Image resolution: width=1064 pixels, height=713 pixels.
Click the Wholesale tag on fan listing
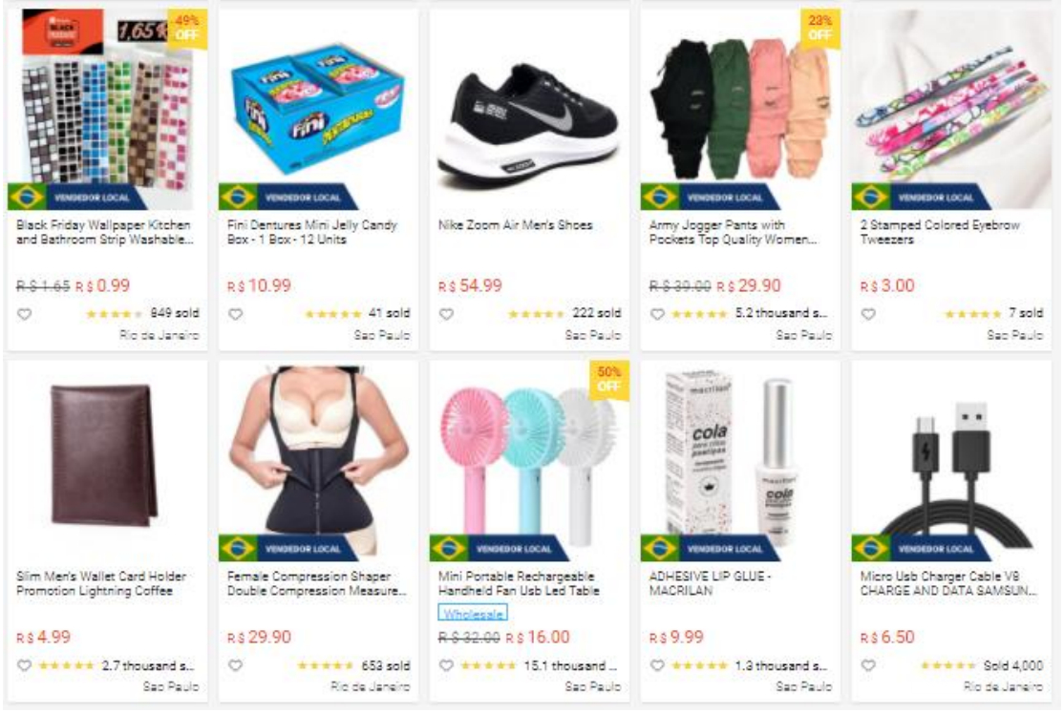tap(473, 614)
